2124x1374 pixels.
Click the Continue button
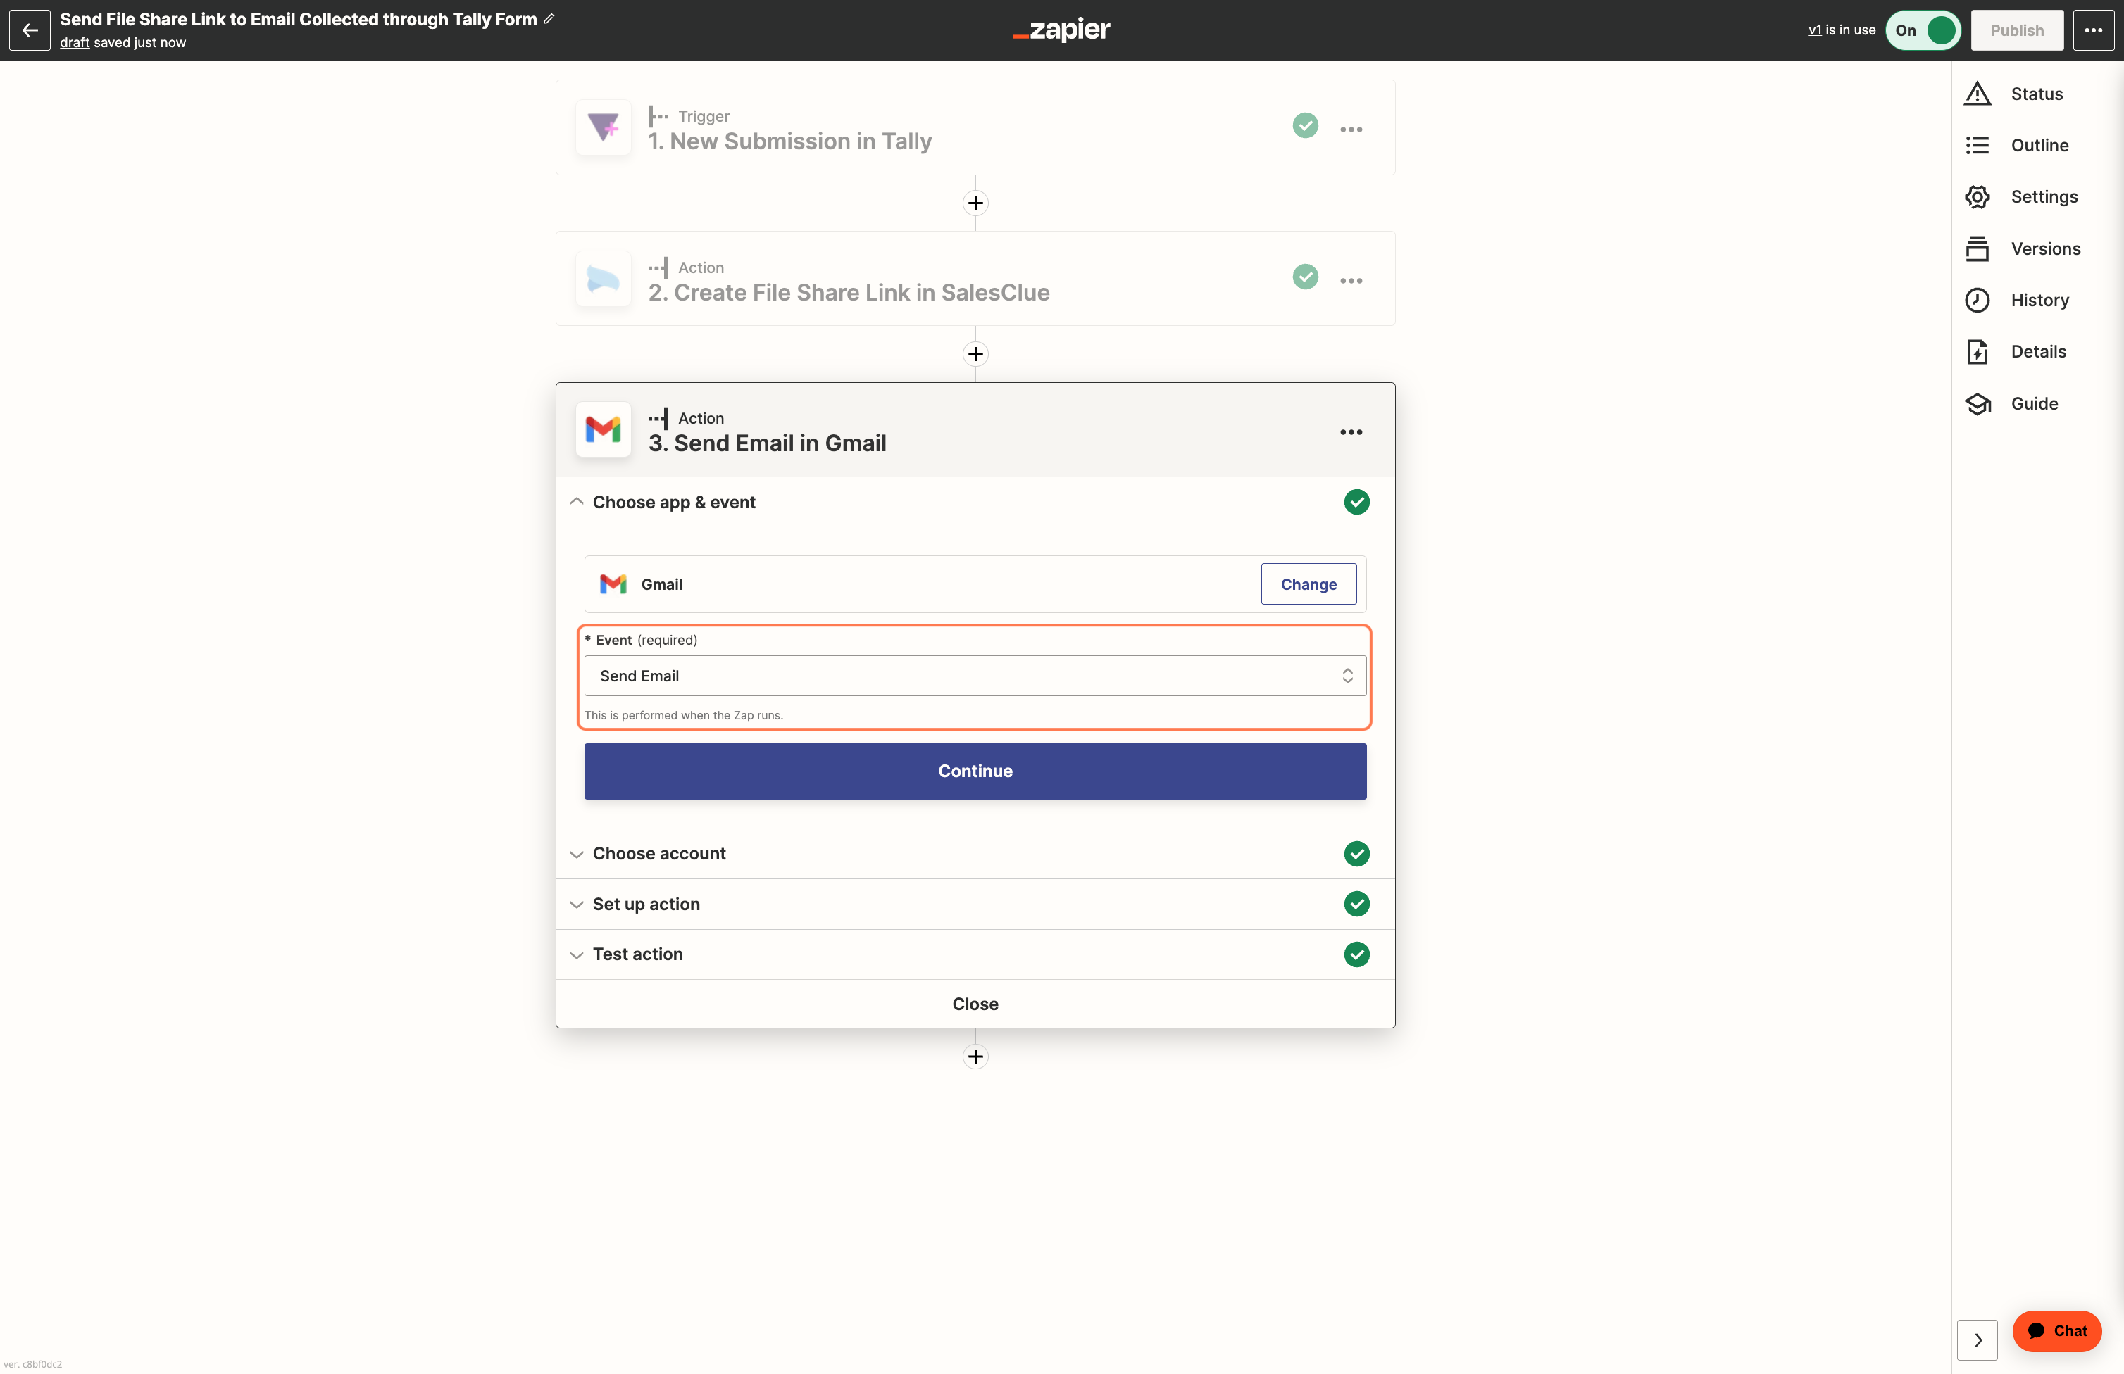975,771
